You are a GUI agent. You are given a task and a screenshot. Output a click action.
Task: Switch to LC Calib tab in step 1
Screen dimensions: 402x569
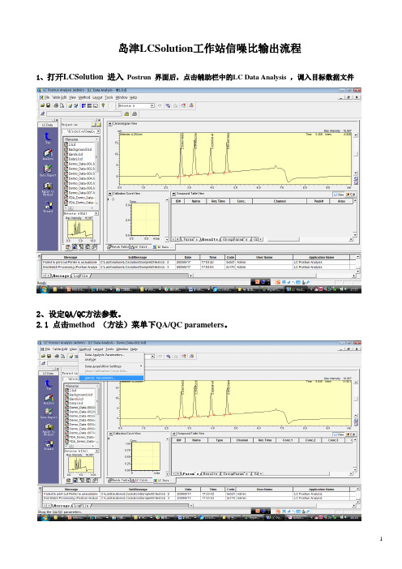pos(139,246)
